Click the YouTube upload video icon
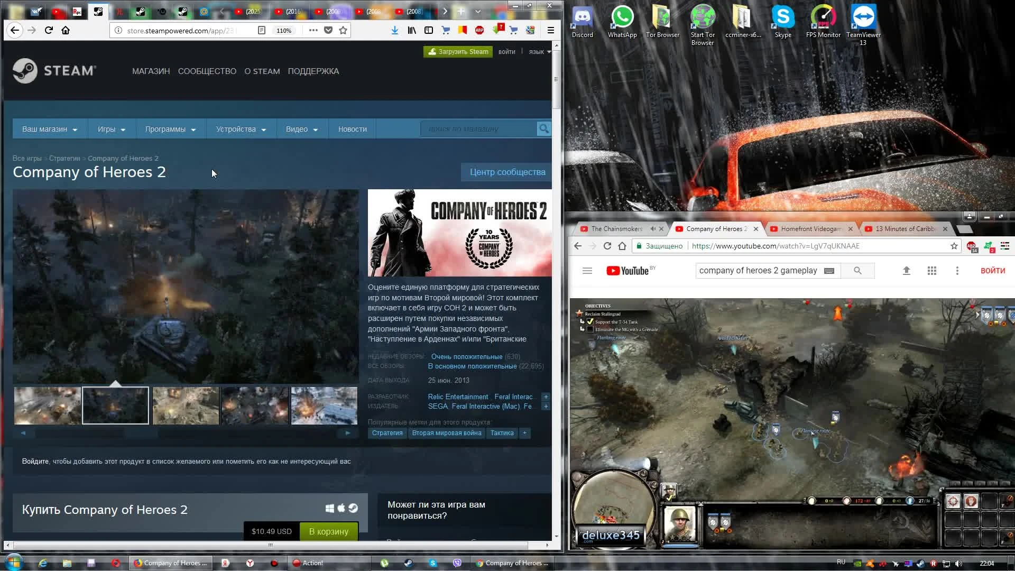 [906, 271]
